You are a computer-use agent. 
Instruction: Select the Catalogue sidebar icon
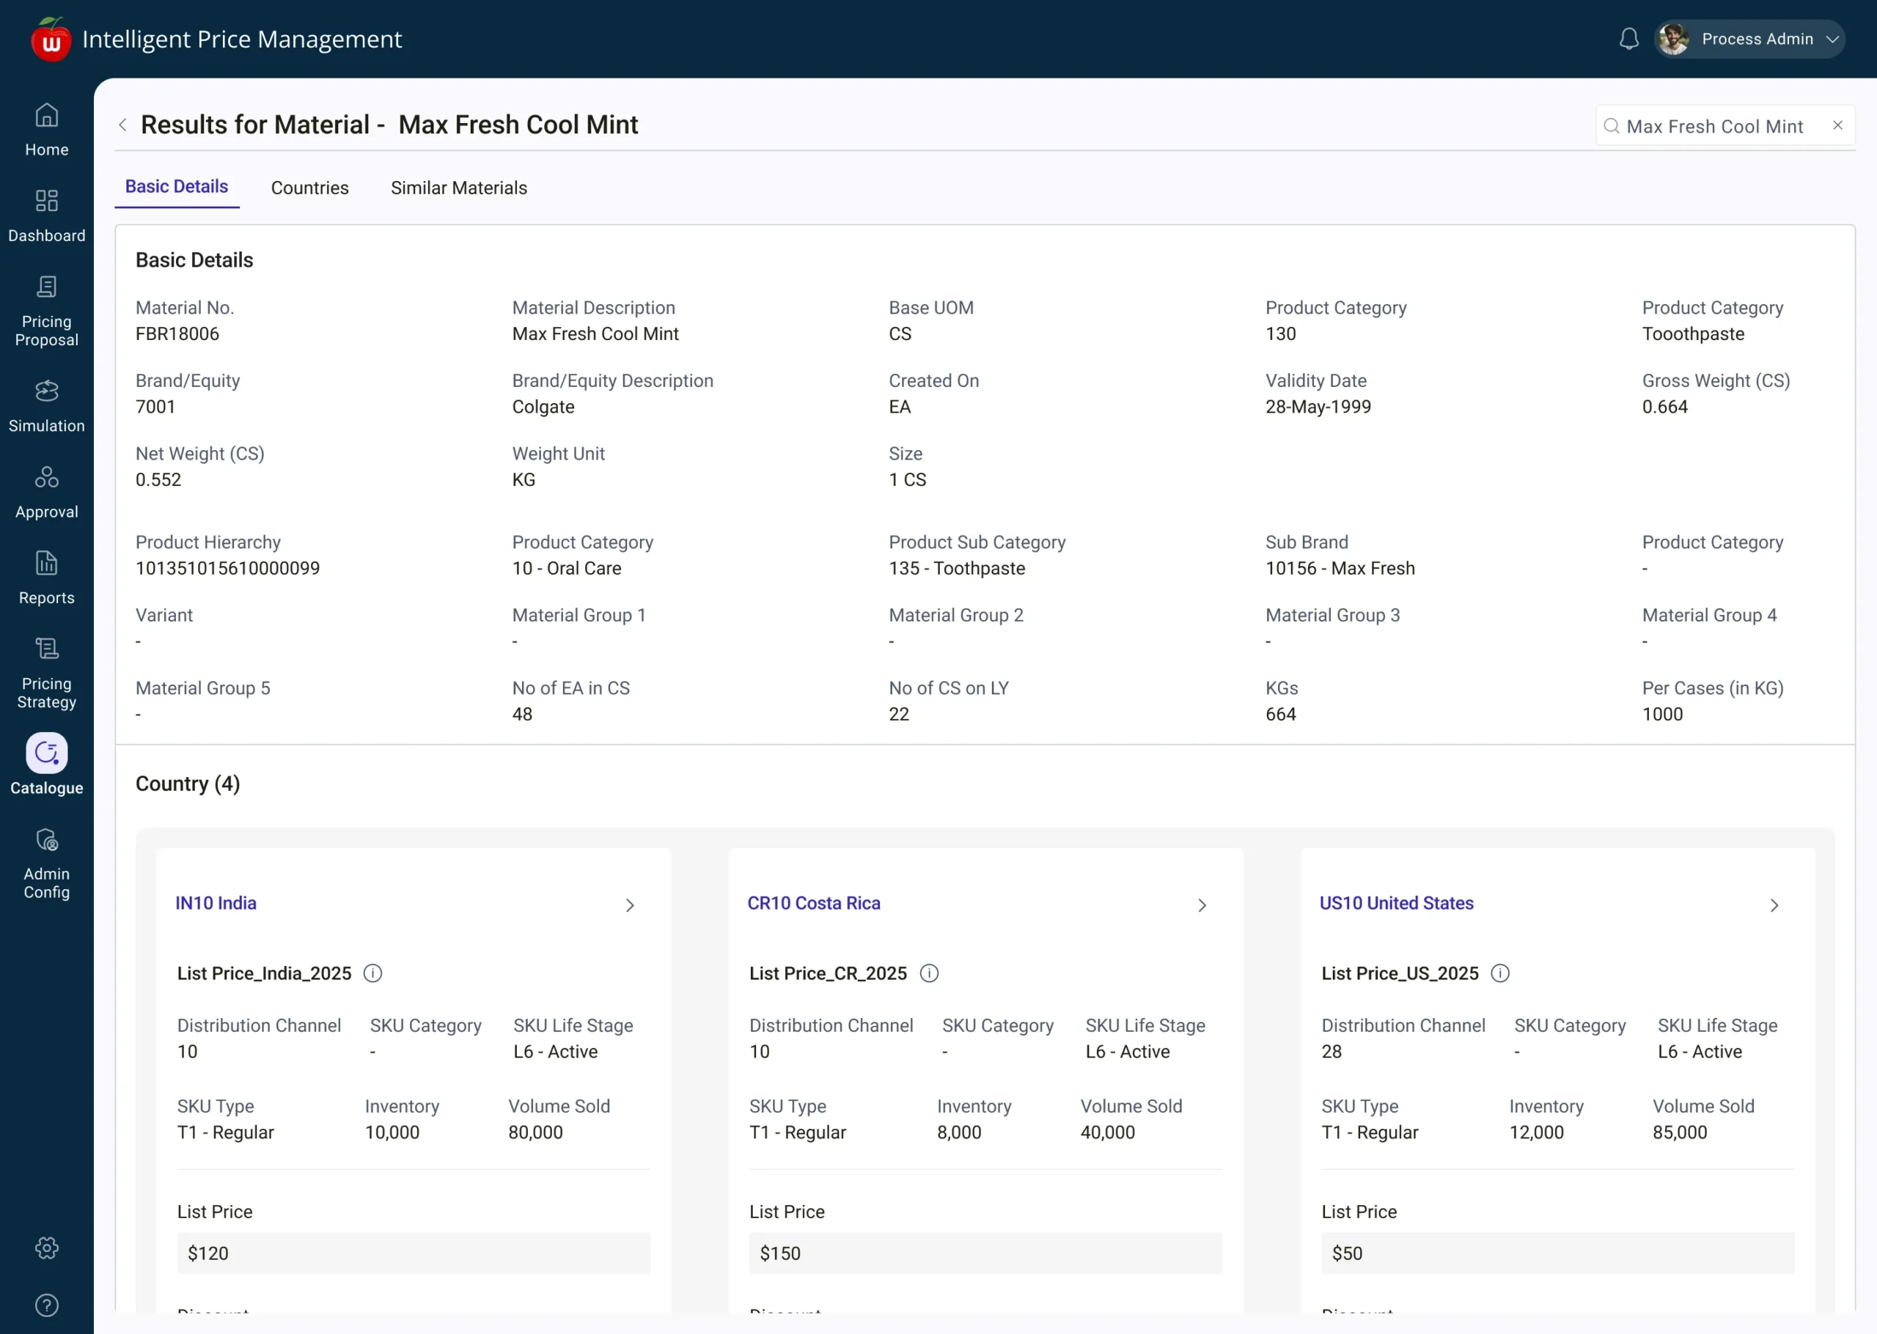pyautogui.click(x=47, y=753)
